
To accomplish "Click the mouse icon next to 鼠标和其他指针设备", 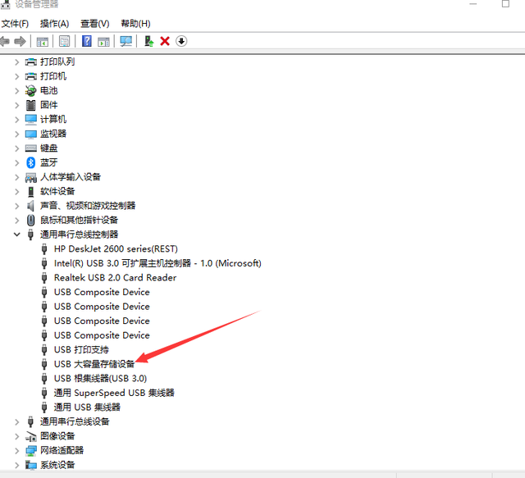I will tap(31, 221).
